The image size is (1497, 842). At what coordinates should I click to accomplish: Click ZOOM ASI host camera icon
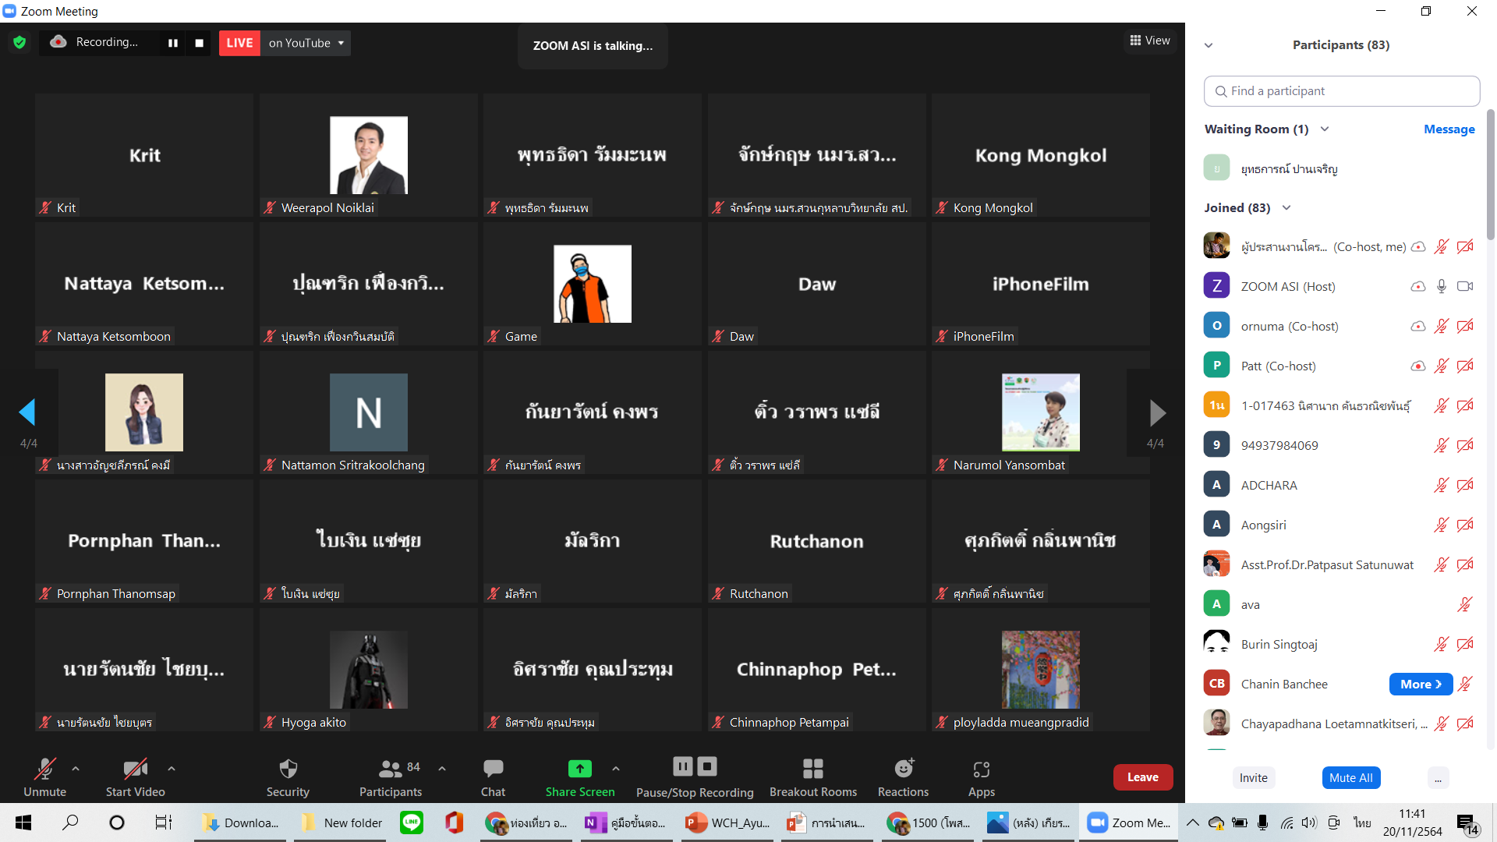(x=1465, y=287)
